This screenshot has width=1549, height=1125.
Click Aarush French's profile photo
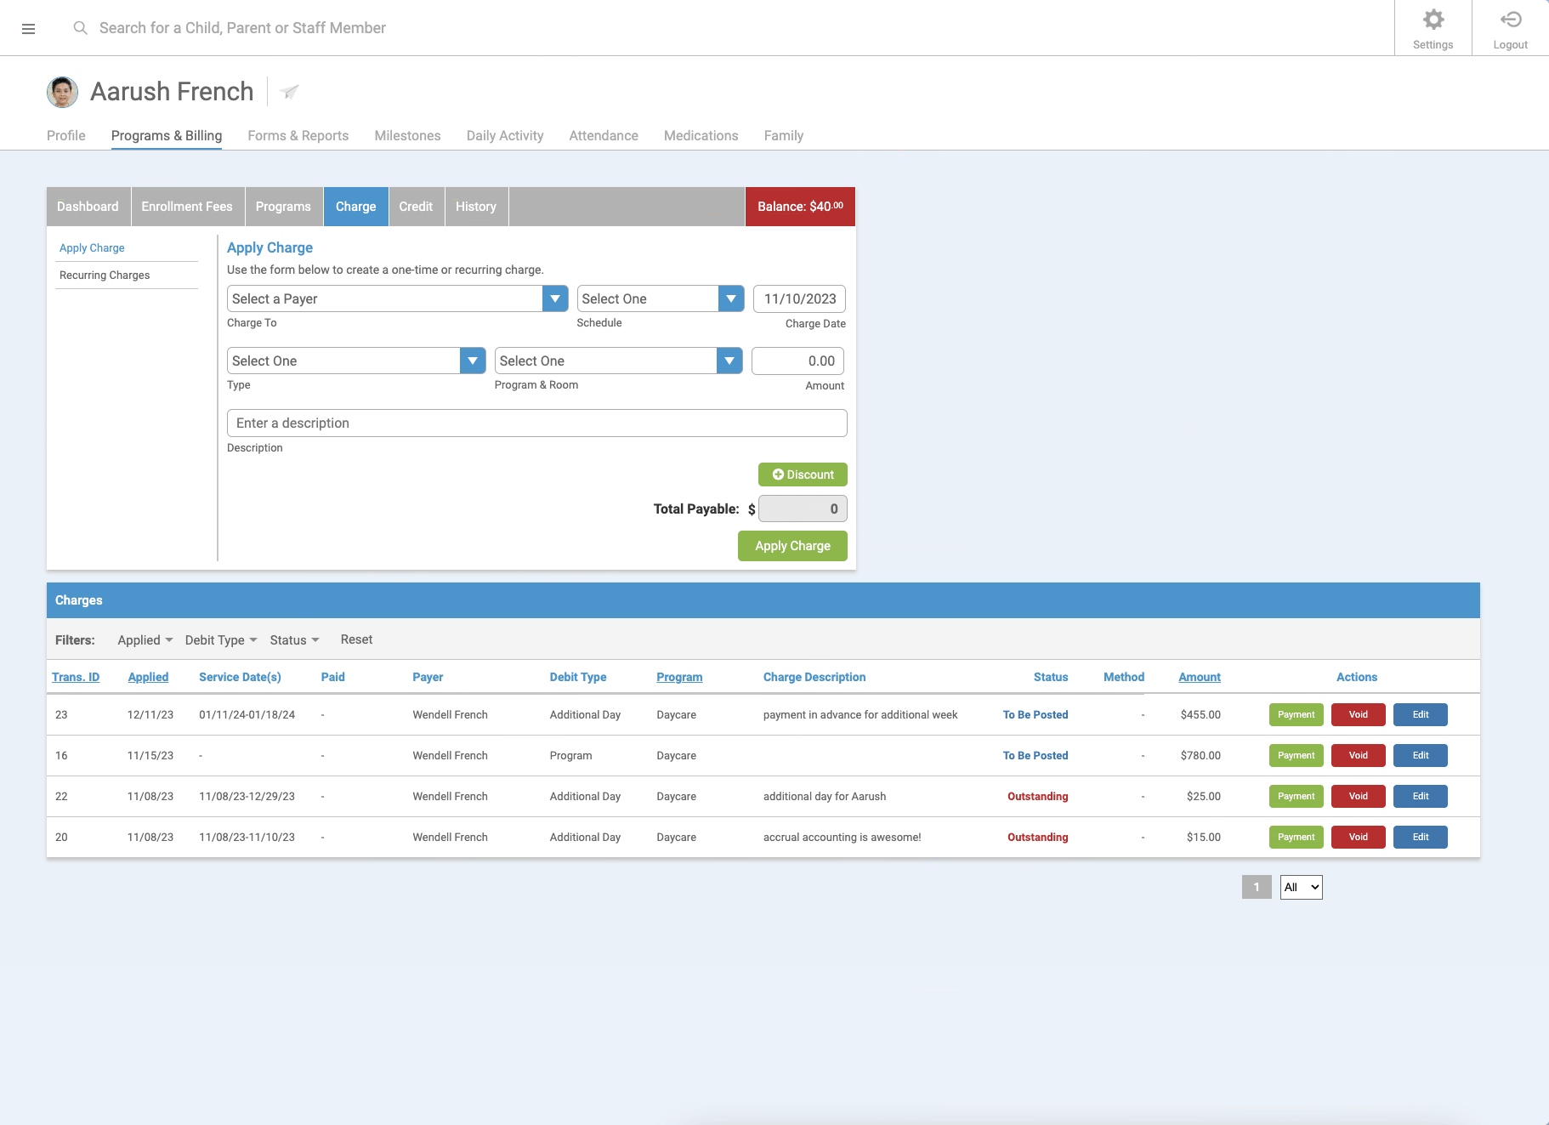(x=62, y=92)
